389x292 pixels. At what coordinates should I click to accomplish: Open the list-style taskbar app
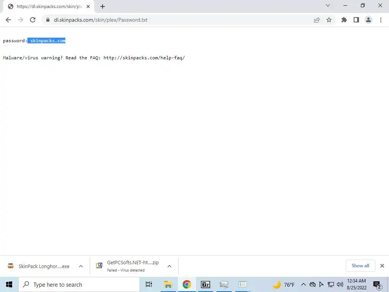point(243,284)
